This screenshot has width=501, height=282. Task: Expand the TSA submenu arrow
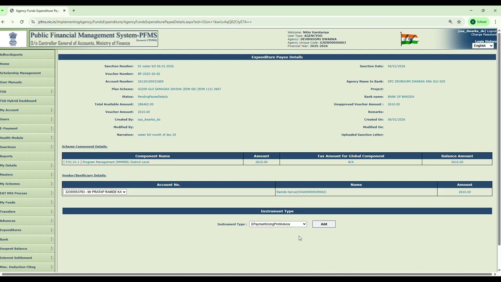click(x=52, y=92)
